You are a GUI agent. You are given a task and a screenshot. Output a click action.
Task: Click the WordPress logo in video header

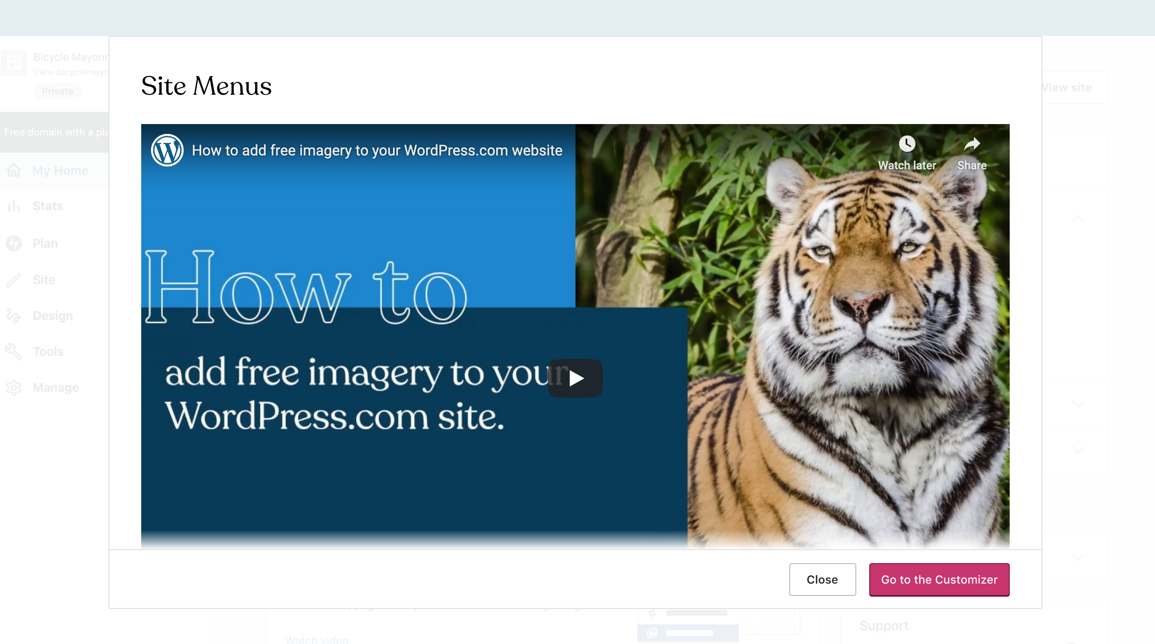pyautogui.click(x=167, y=150)
